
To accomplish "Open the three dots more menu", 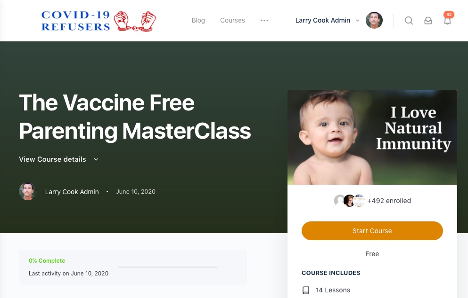I will pyautogui.click(x=264, y=21).
